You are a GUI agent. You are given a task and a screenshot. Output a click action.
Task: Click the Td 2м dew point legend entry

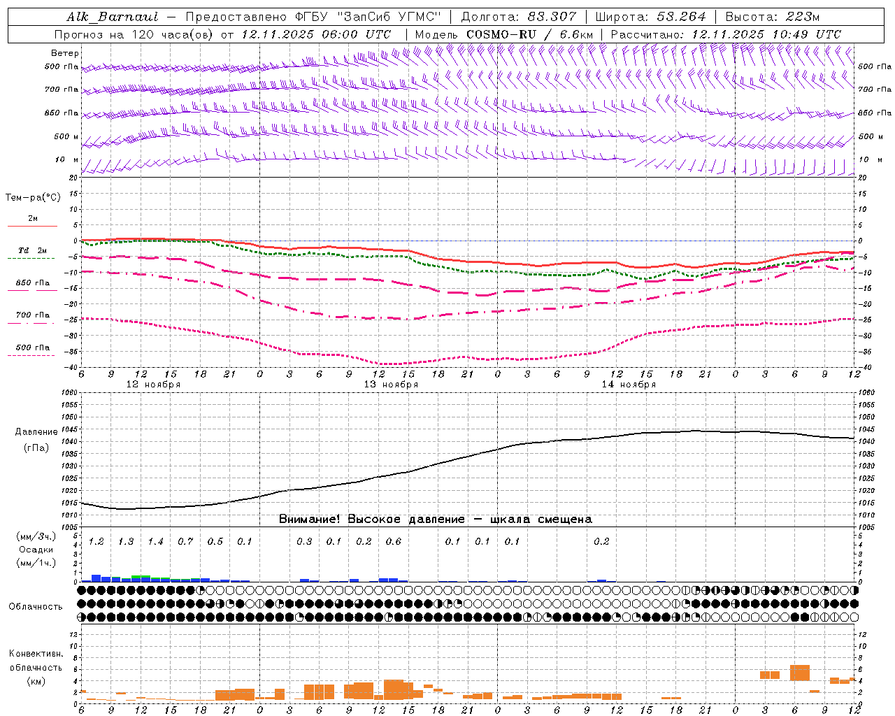(x=32, y=250)
